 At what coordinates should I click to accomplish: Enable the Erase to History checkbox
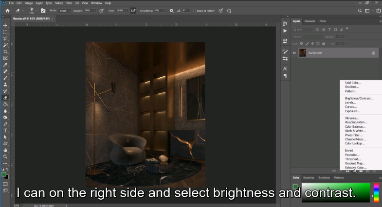195,11
